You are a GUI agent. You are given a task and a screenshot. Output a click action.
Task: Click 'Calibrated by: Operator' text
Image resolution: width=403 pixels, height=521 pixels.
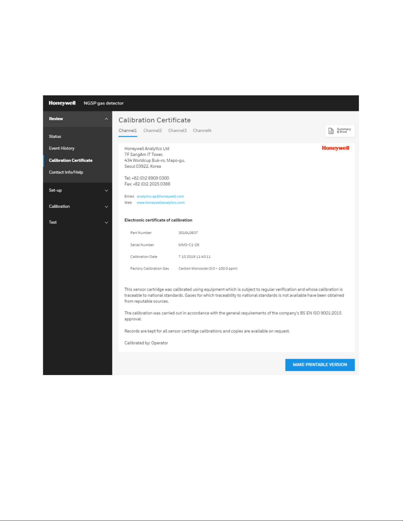pyautogui.click(x=146, y=343)
